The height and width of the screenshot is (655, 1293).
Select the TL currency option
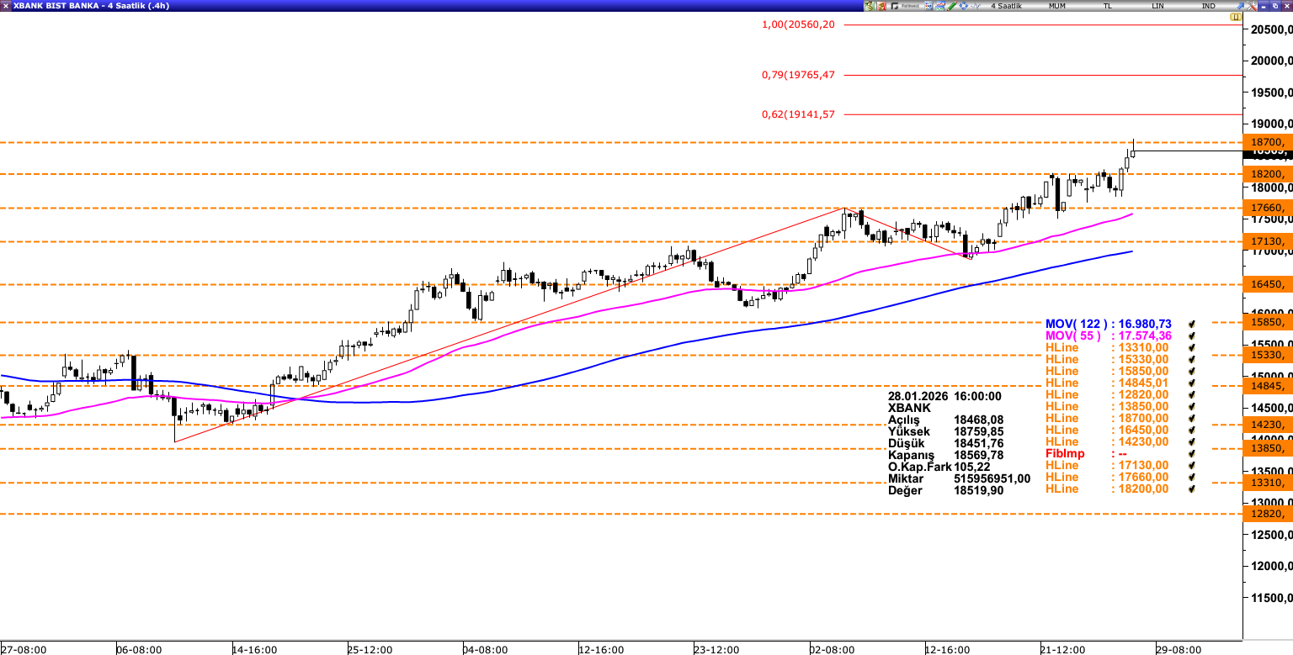1108,6
